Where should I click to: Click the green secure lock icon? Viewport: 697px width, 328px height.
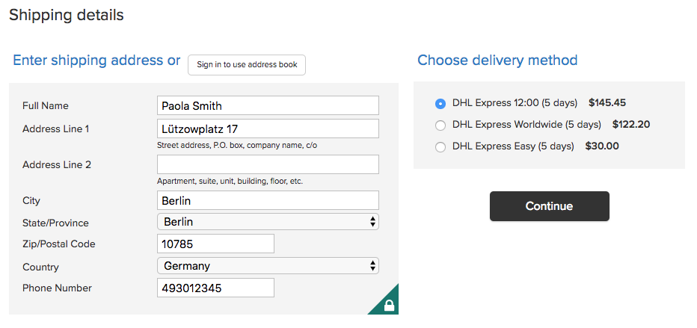388,305
